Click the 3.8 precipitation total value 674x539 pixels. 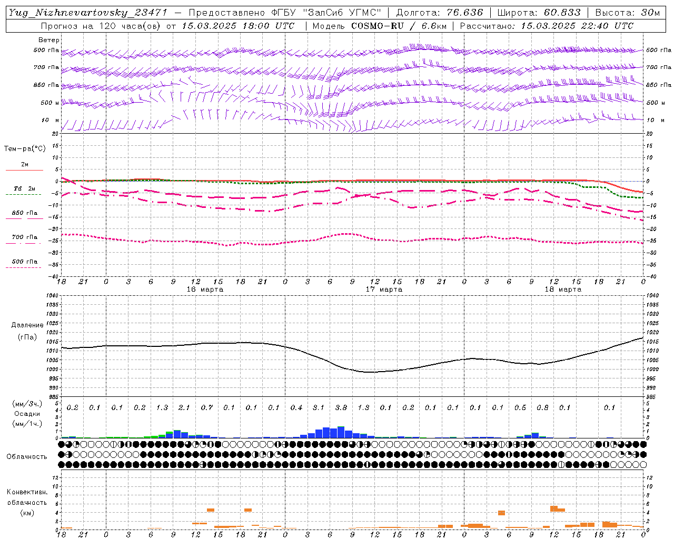click(x=341, y=408)
